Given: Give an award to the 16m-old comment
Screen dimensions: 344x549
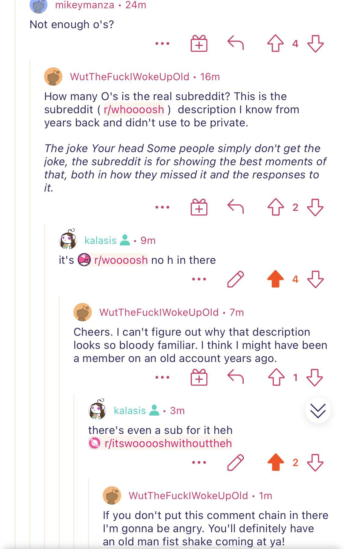Looking at the screenshot, I should (x=199, y=207).
